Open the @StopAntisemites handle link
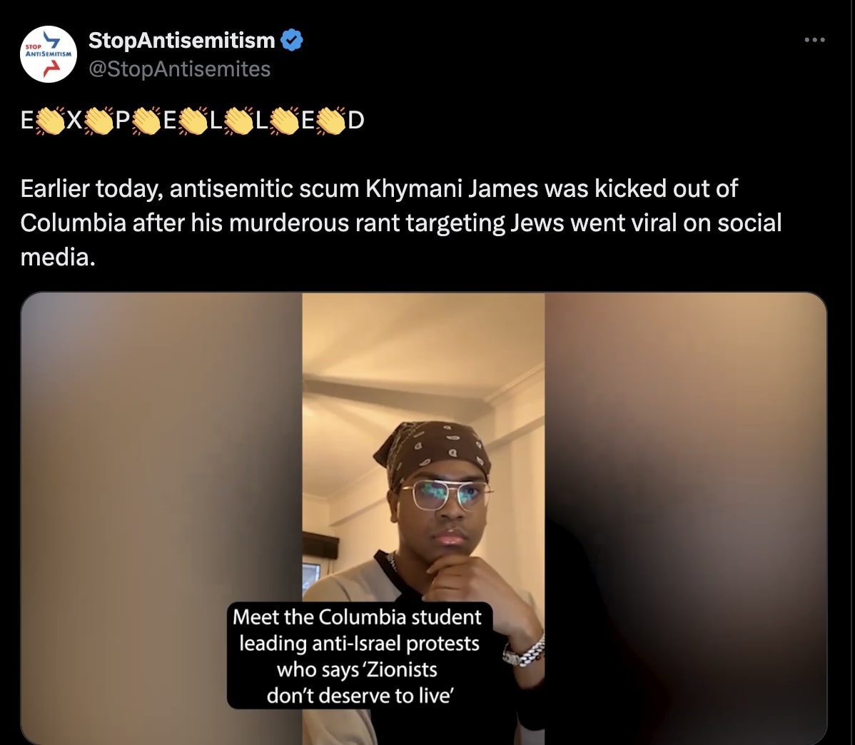This screenshot has width=855, height=745. [179, 69]
